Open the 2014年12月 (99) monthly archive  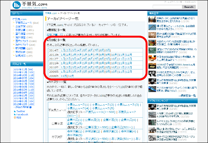pos(23,69)
